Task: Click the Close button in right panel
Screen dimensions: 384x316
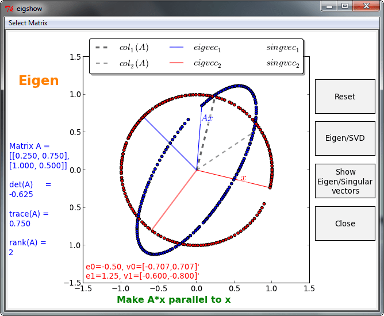Action: (x=345, y=223)
